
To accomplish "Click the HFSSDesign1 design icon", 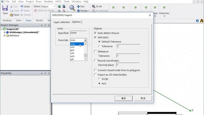I will 8,32.
